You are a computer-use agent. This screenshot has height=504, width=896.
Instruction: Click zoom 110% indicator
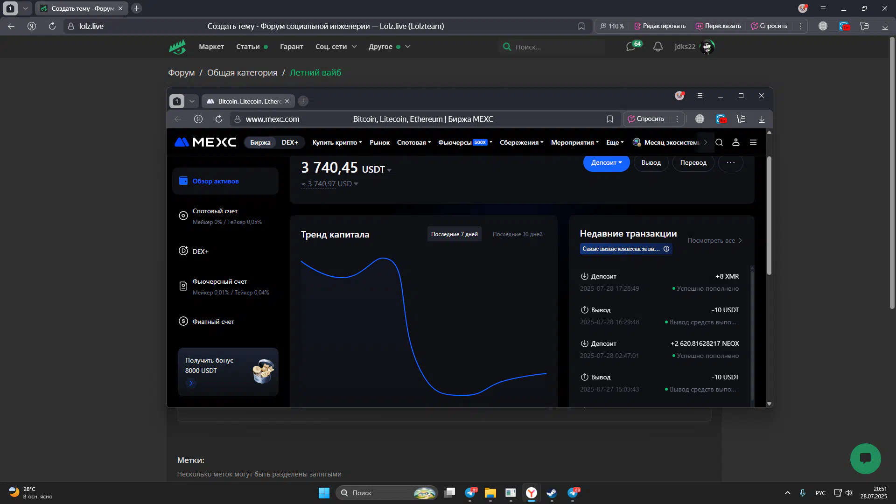pyautogui.click(x=612, y=26)
